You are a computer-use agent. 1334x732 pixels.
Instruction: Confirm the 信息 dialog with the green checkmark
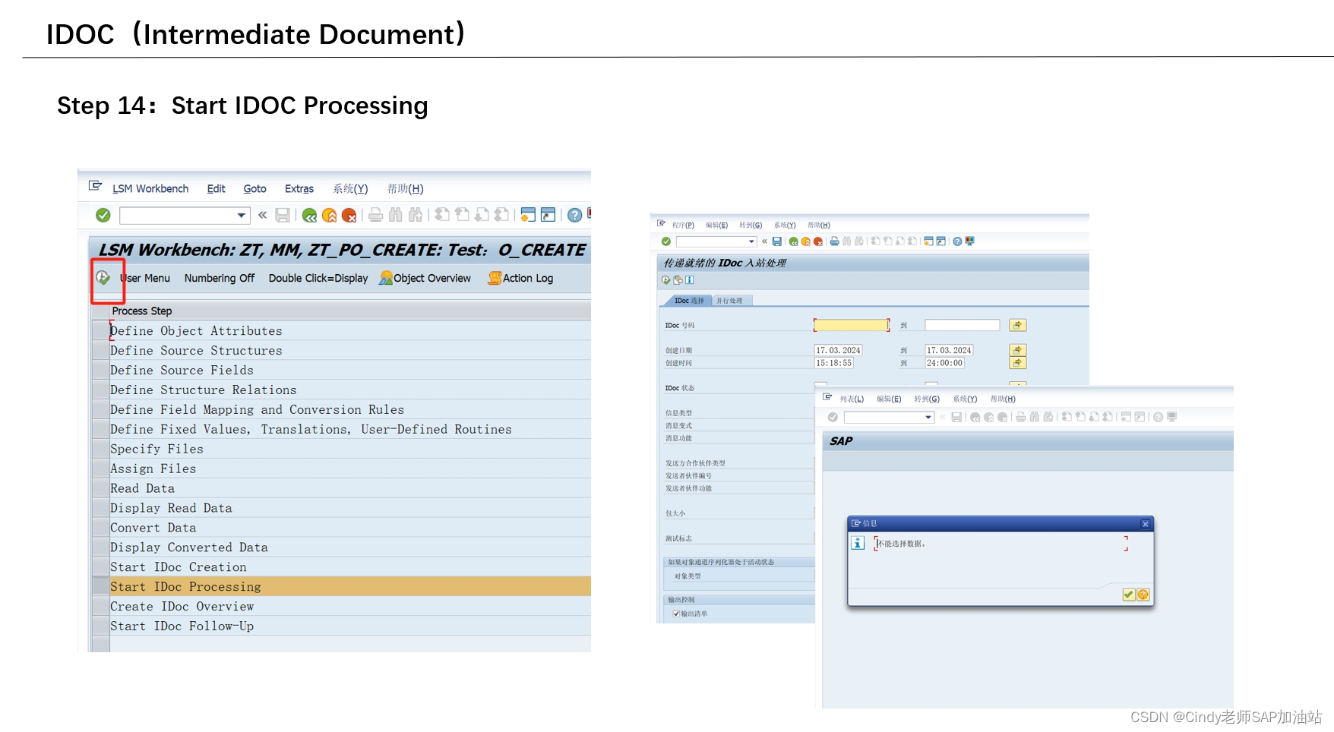pos(1128,595)
